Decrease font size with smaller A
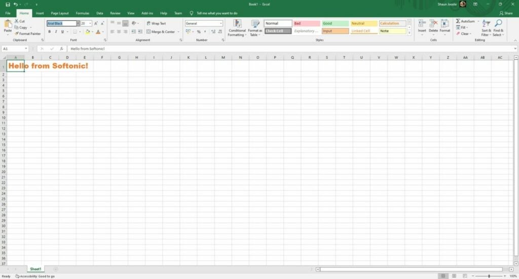Screen dimensions: 519x279 [102, 23]
